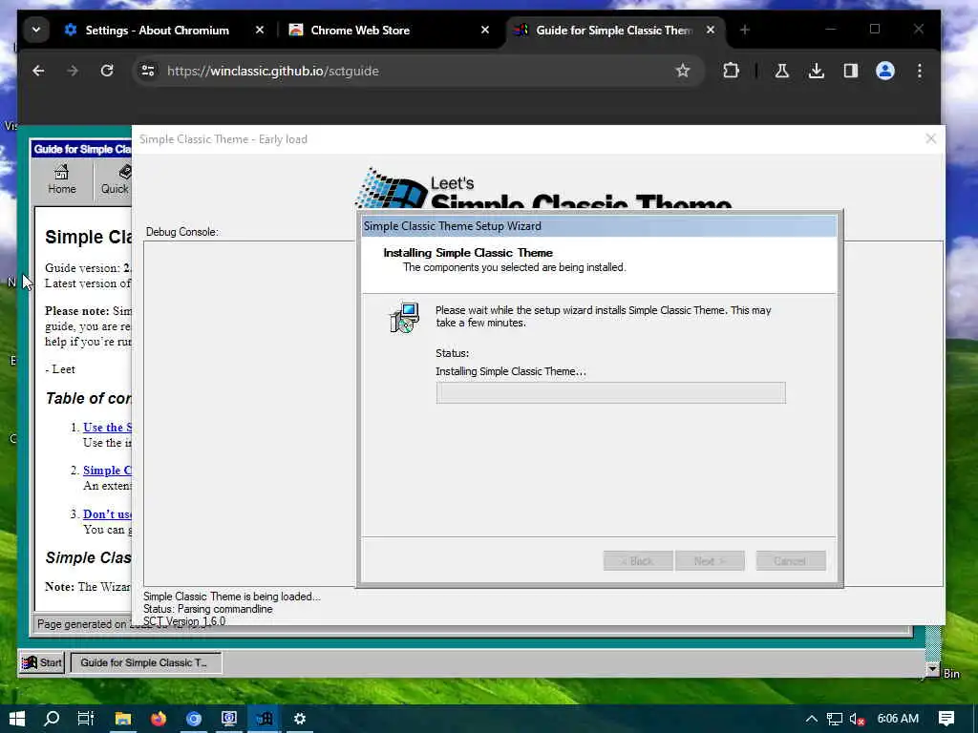Open the second contents link "Simple C..."

pyautogui.click(x=107, y=471)
